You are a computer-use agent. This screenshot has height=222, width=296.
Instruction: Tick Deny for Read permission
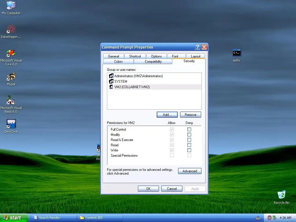189,145
